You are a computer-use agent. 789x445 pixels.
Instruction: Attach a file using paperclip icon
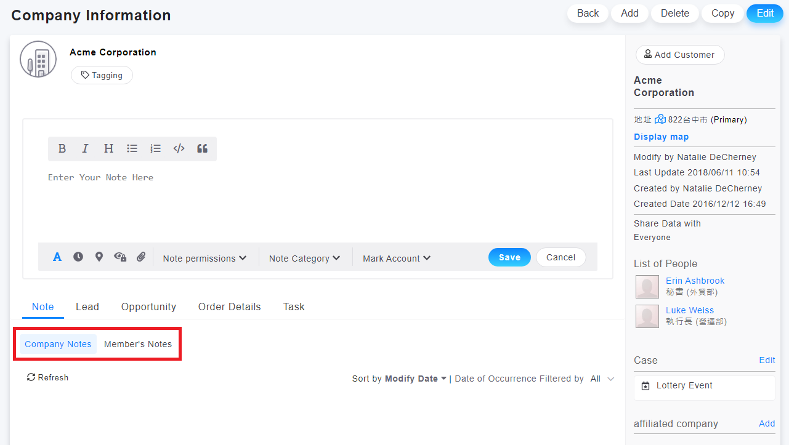(141, 257)
